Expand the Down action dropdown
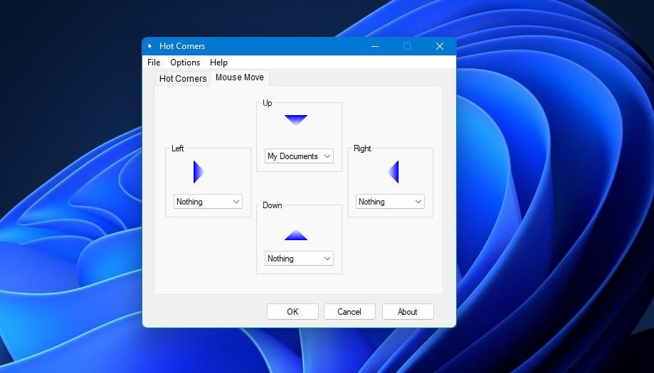 [299, 259]
